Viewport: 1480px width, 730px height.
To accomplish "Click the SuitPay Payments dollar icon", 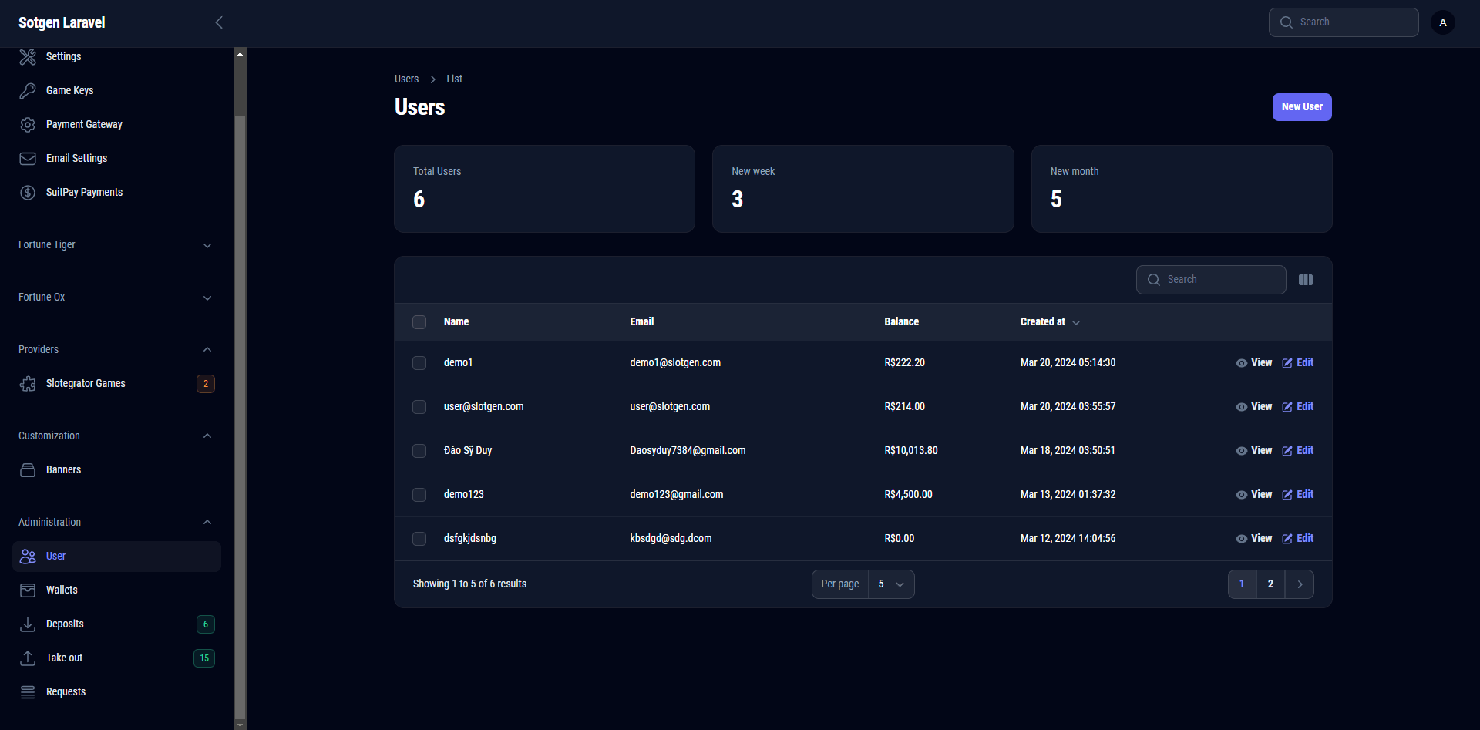I will pyautogui.click(x=28, y=193).
